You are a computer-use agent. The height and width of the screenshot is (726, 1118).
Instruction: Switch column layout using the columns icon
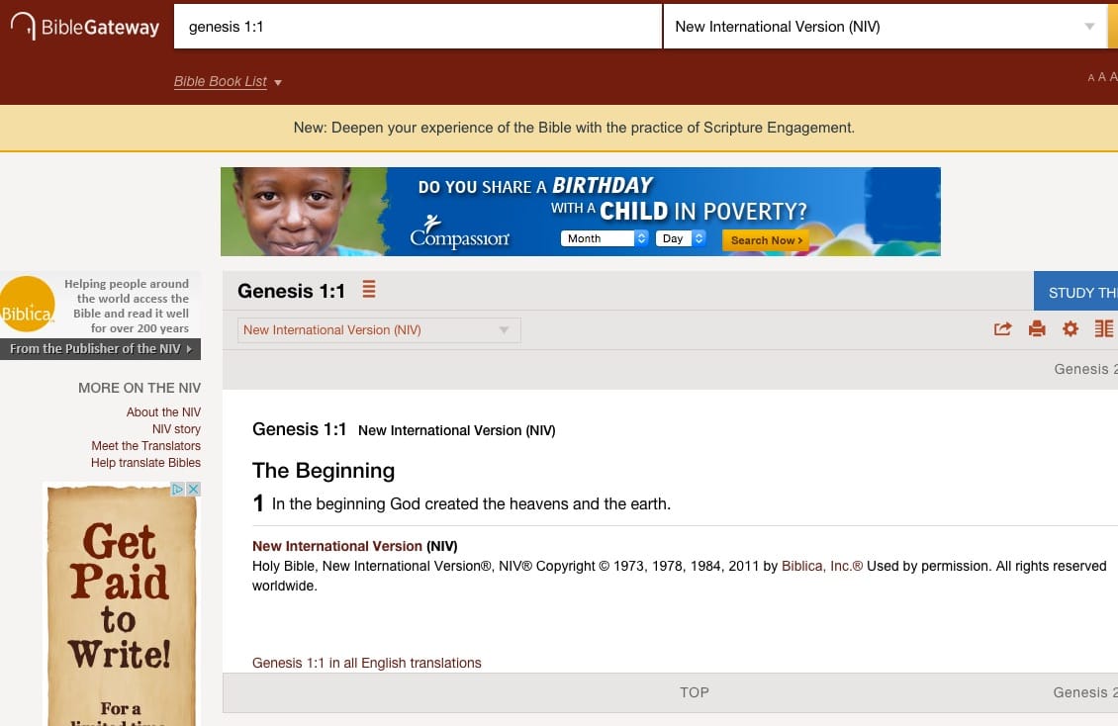tap(1103, 328)
